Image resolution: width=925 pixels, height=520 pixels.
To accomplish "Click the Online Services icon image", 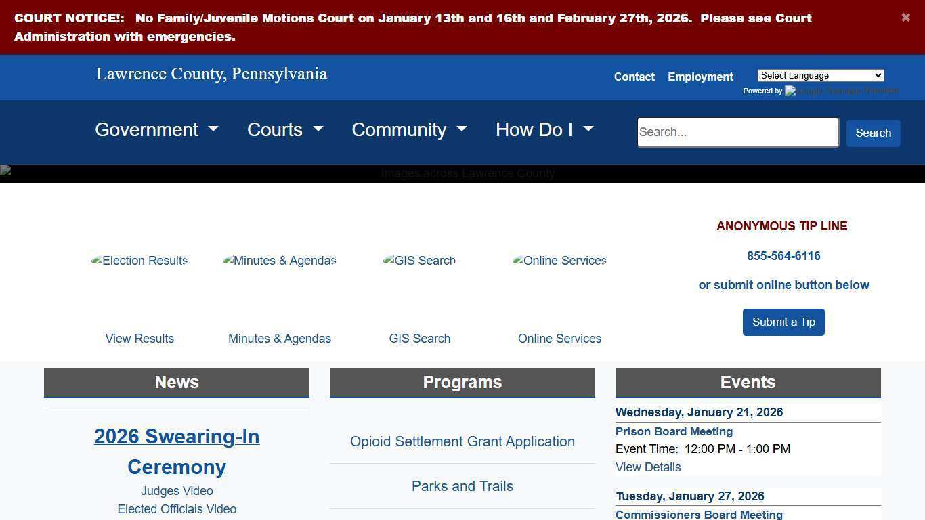I will point(559,261).
